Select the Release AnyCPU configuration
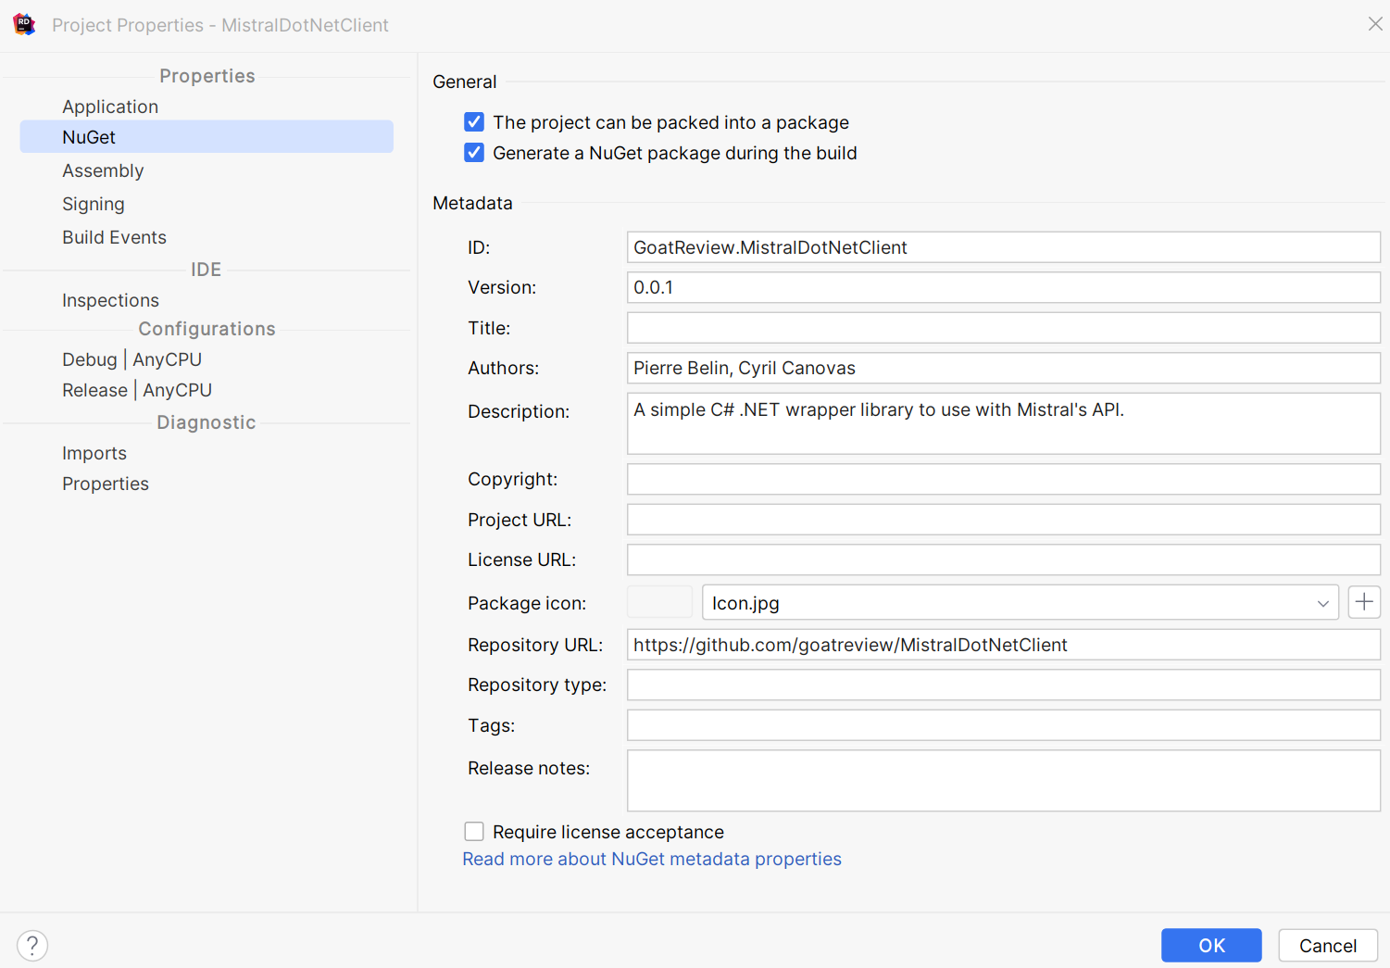 (136, 389)
